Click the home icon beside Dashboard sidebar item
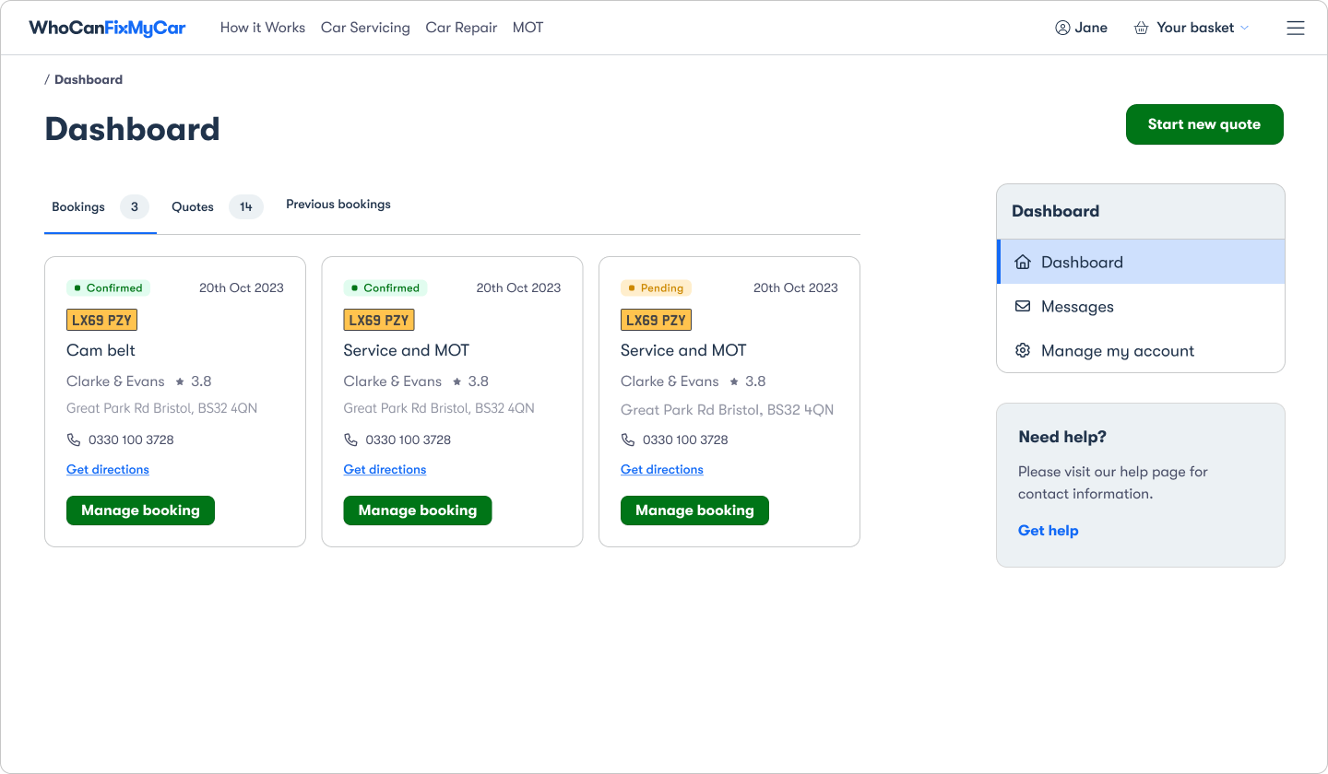This screenshot has height=774, width=1328. [1023, 262]
